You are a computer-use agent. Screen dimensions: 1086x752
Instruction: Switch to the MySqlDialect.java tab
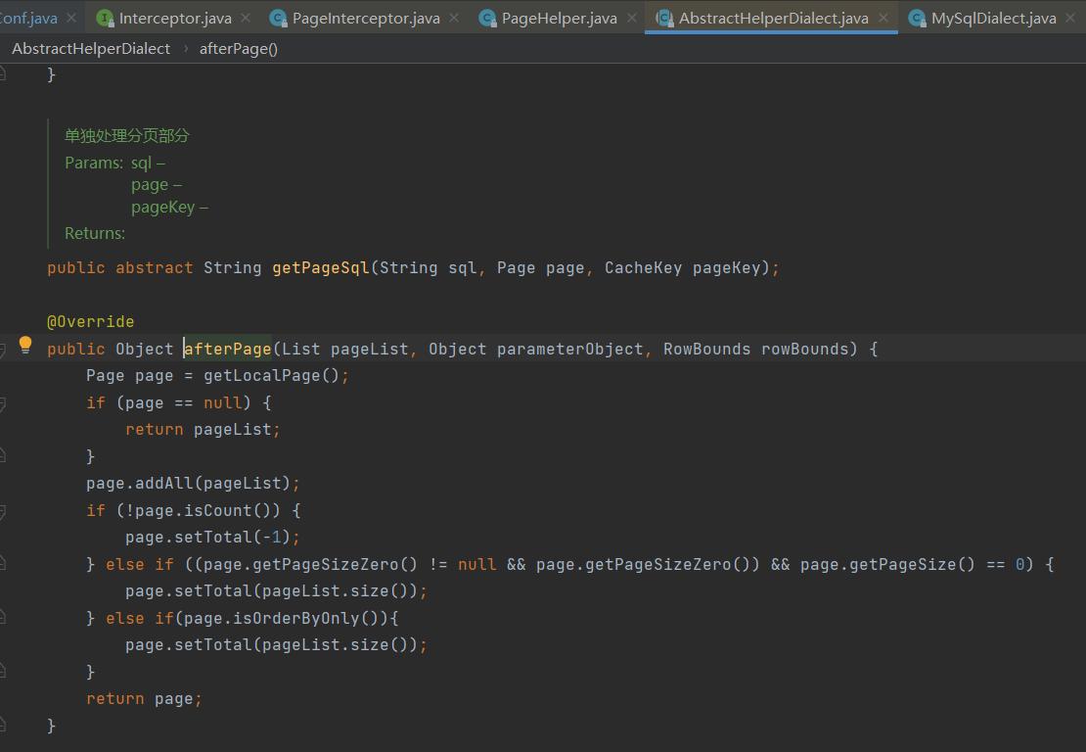(x=993, y=18)
